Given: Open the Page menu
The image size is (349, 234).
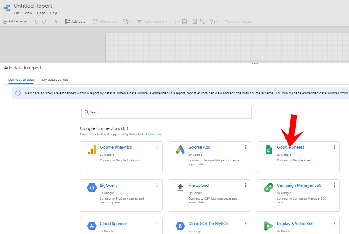Looking at the screenshot, I should point(41,13).
